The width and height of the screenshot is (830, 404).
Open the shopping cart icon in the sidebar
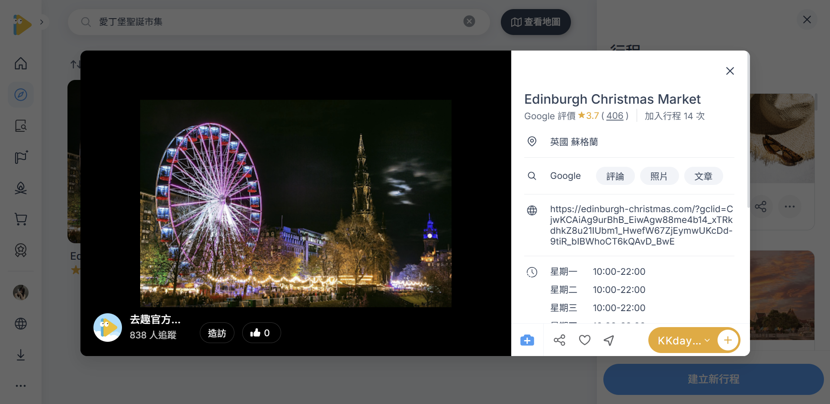tap(21, 219)
